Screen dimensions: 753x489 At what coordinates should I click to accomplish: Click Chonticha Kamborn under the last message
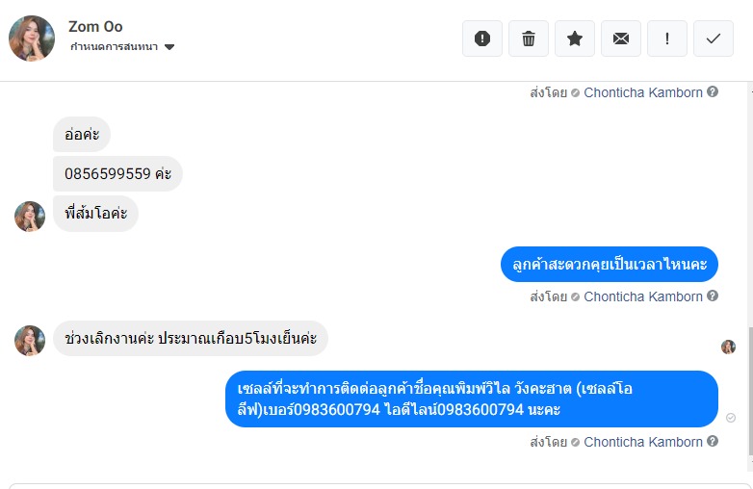point(643,442)
